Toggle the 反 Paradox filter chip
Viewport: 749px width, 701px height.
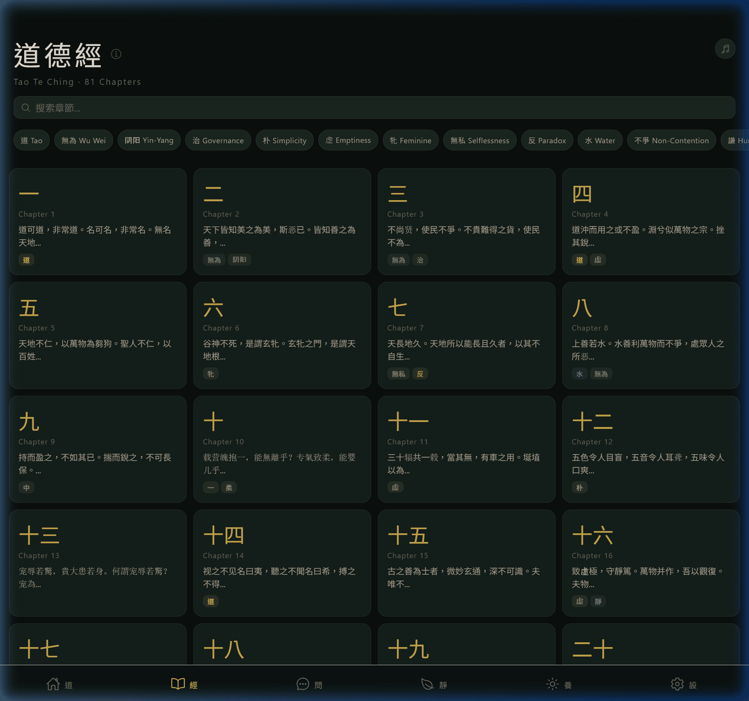[547, 140]
